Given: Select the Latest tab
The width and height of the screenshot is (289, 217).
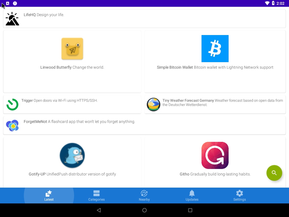Looking at the screenshot, I should (49, 196).
